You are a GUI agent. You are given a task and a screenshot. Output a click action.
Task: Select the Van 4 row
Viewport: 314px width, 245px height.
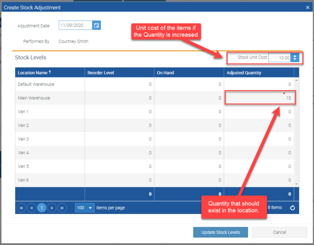click(x=155, y=153)
